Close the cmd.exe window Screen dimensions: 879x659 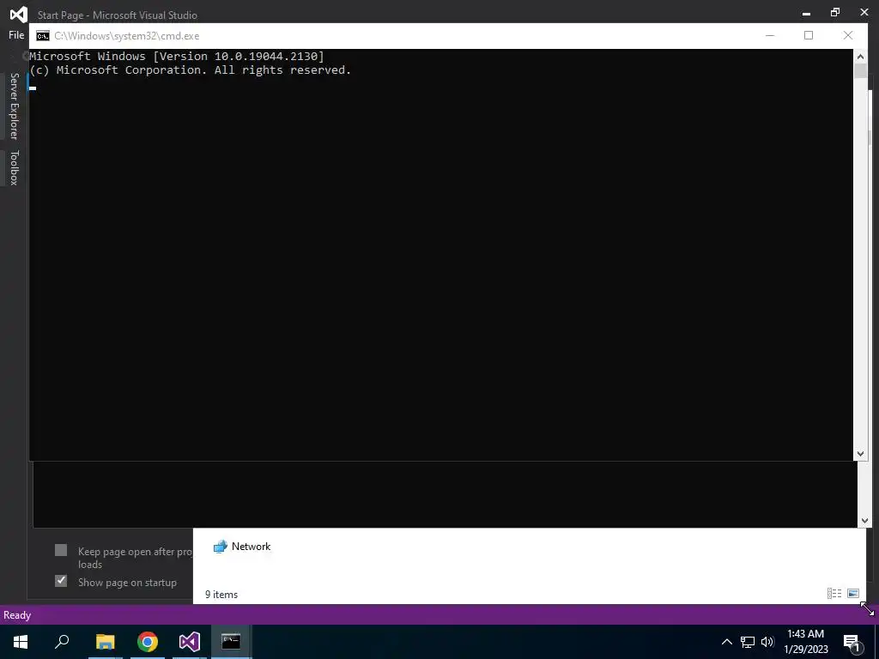[x=848, y=35]
